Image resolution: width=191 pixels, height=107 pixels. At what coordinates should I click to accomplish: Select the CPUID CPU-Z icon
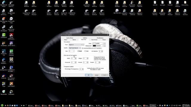point(11,44)
